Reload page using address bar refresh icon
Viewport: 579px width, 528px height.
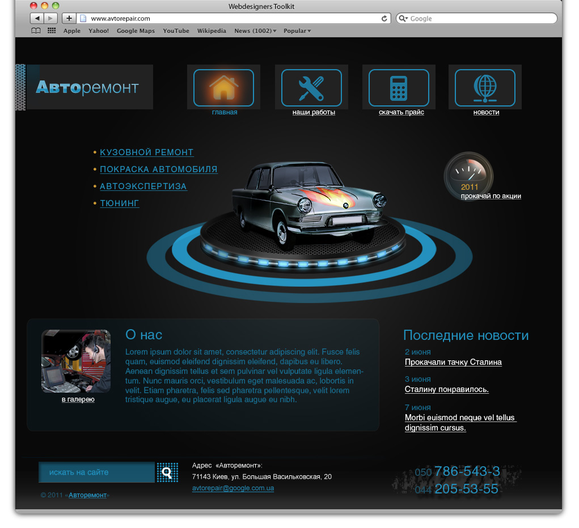point(384,19)
